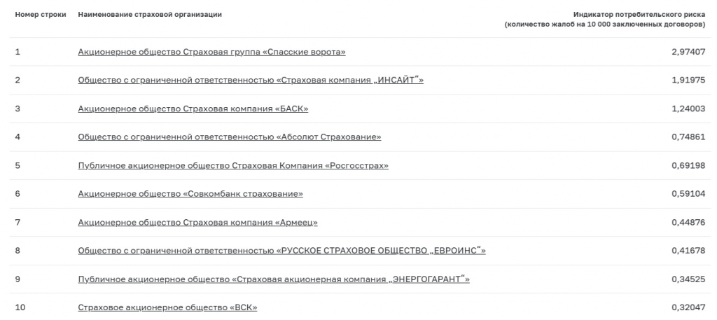Select the risk value 1,91975

[x=689, y=81]
